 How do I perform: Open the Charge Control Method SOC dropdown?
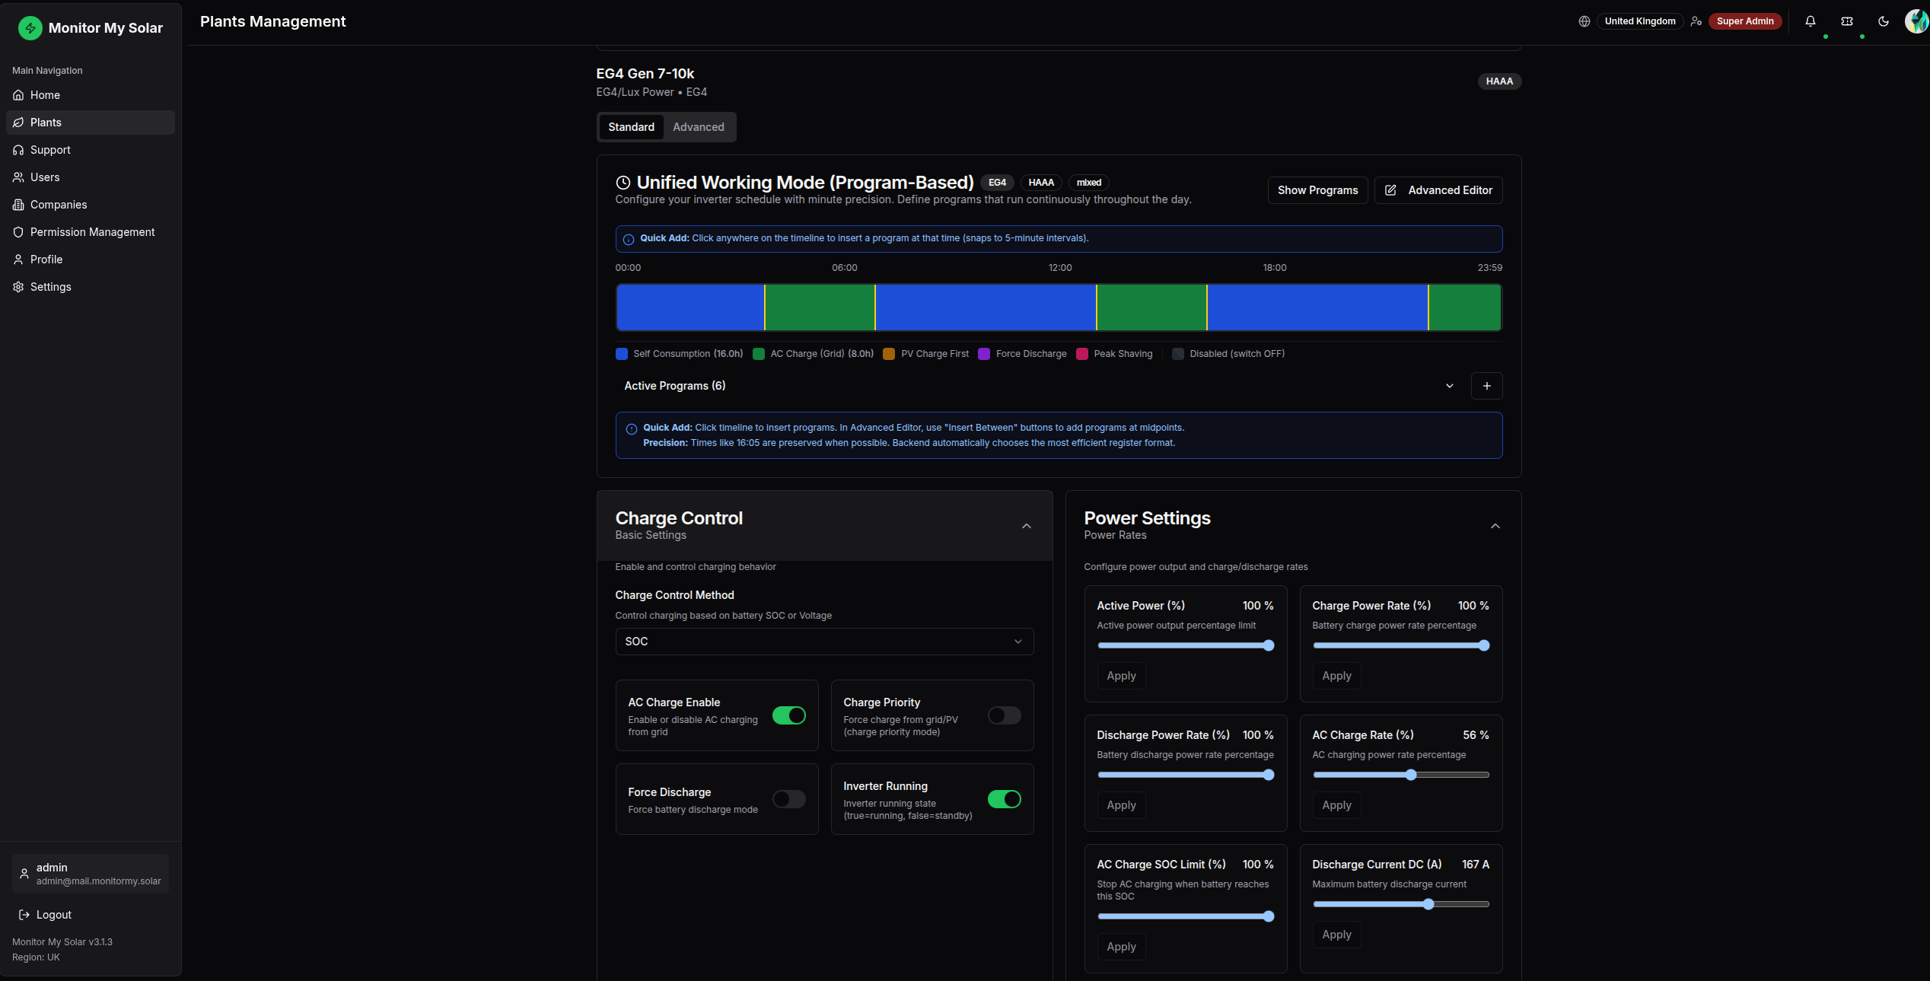[824, 642]
